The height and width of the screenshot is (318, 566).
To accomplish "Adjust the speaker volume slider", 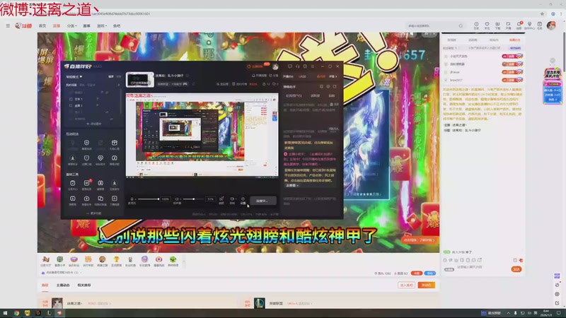I will (193, 199).
